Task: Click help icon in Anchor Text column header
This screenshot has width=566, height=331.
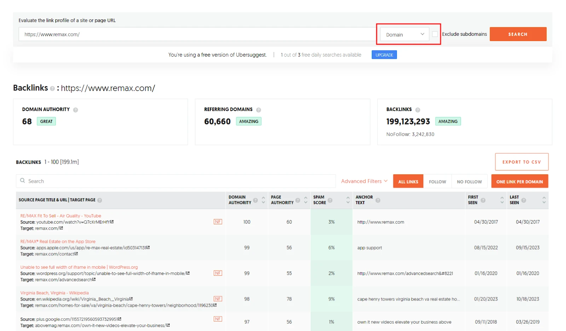Action: pyautogui.click(x=378, y=200)
